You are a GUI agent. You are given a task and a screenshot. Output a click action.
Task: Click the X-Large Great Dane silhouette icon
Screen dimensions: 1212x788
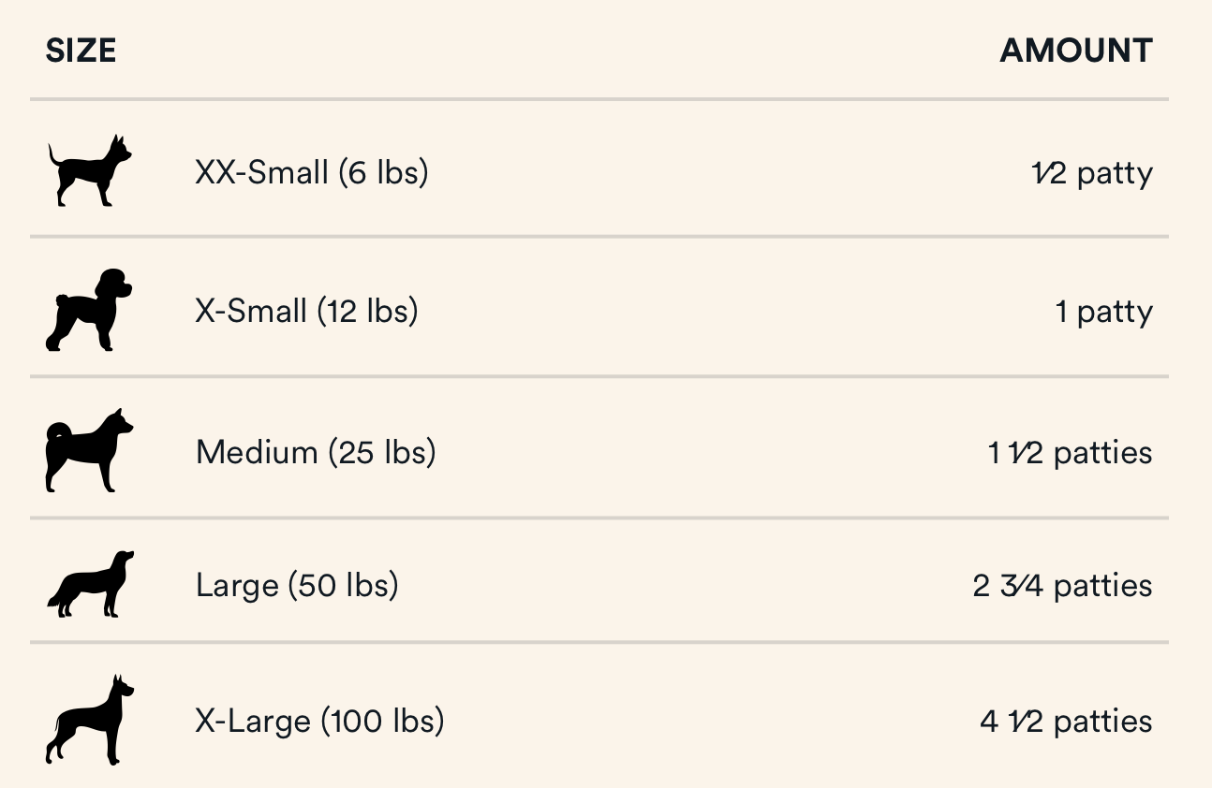(x=89, y=720)
